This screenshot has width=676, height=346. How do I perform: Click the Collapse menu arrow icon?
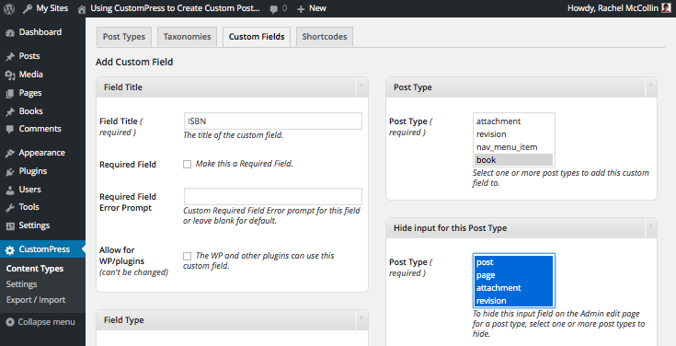pyautogui.click(x=10, y=322)
